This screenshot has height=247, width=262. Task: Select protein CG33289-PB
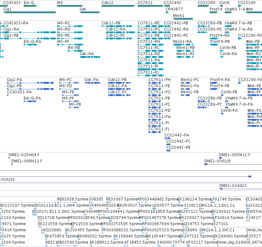[204, 101]
